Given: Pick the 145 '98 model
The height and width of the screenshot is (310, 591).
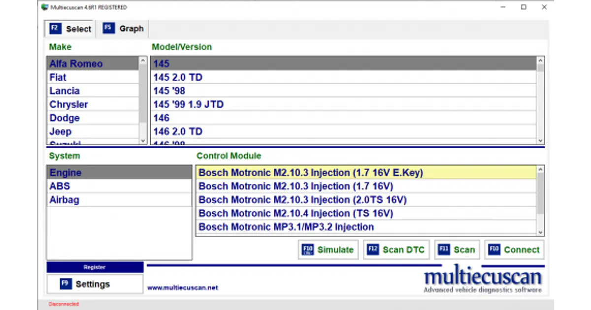Looking at the screenshot, I should pos(343,91).
